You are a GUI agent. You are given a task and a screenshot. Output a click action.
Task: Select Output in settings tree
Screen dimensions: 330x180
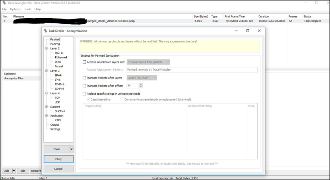pyautogui.click(x=54, y=125)
